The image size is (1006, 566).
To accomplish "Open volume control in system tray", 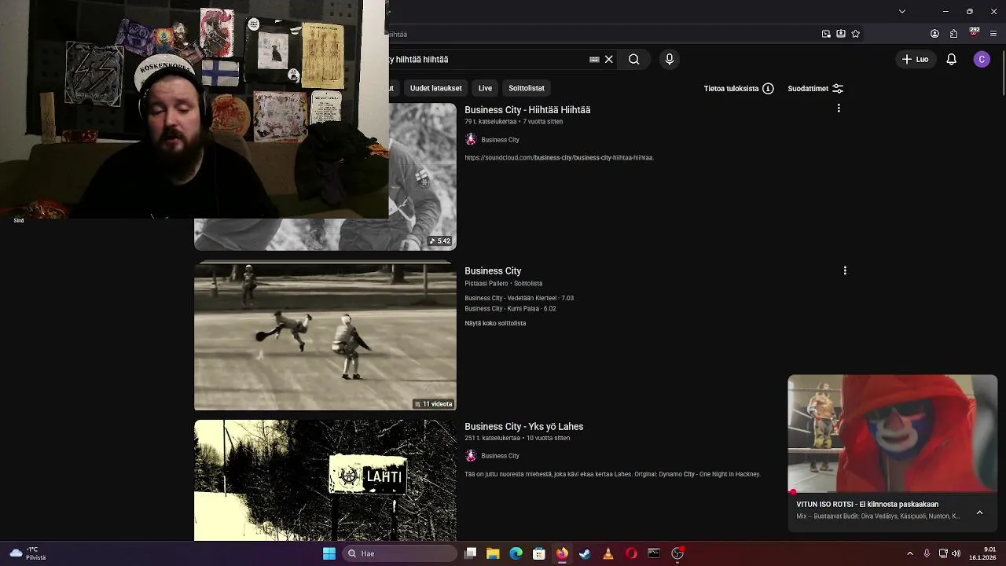I will 956,553.
